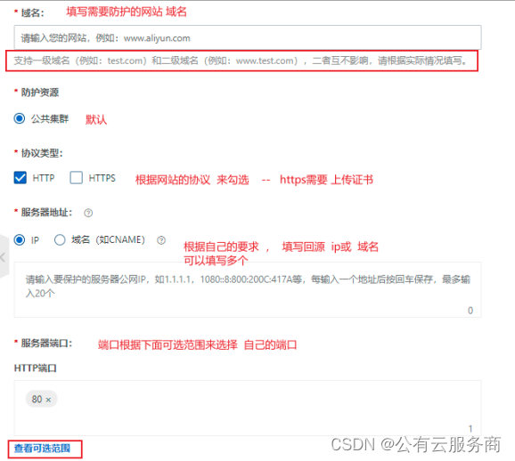Open the 查看可选范围 link
Viewport: 515px width, 461px height.
pyautogui.click(x=42, y=449)
